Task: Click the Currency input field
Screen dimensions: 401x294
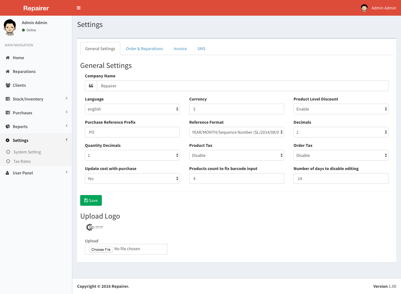Action: pos(237,109)
